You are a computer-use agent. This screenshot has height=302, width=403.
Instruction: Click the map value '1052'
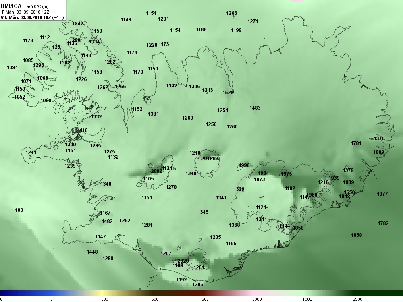tap(19, 97)
